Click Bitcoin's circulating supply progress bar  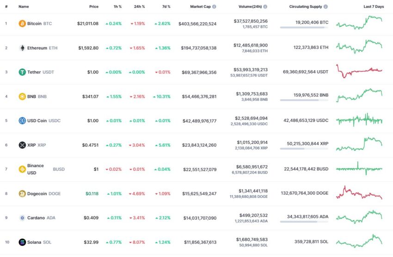(304, 28)
